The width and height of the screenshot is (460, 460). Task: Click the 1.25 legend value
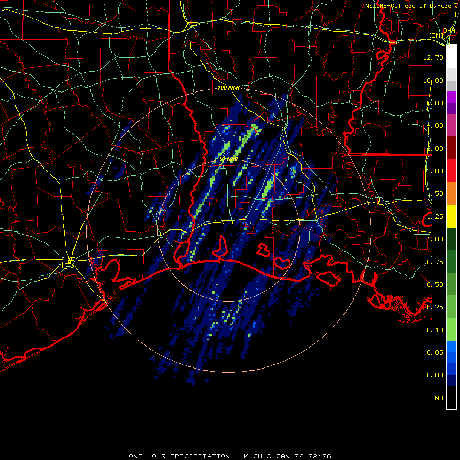pyautogui.click(x=435, y=217)
